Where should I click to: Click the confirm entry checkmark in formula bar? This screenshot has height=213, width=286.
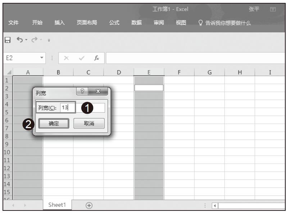[x=81, y=58]
